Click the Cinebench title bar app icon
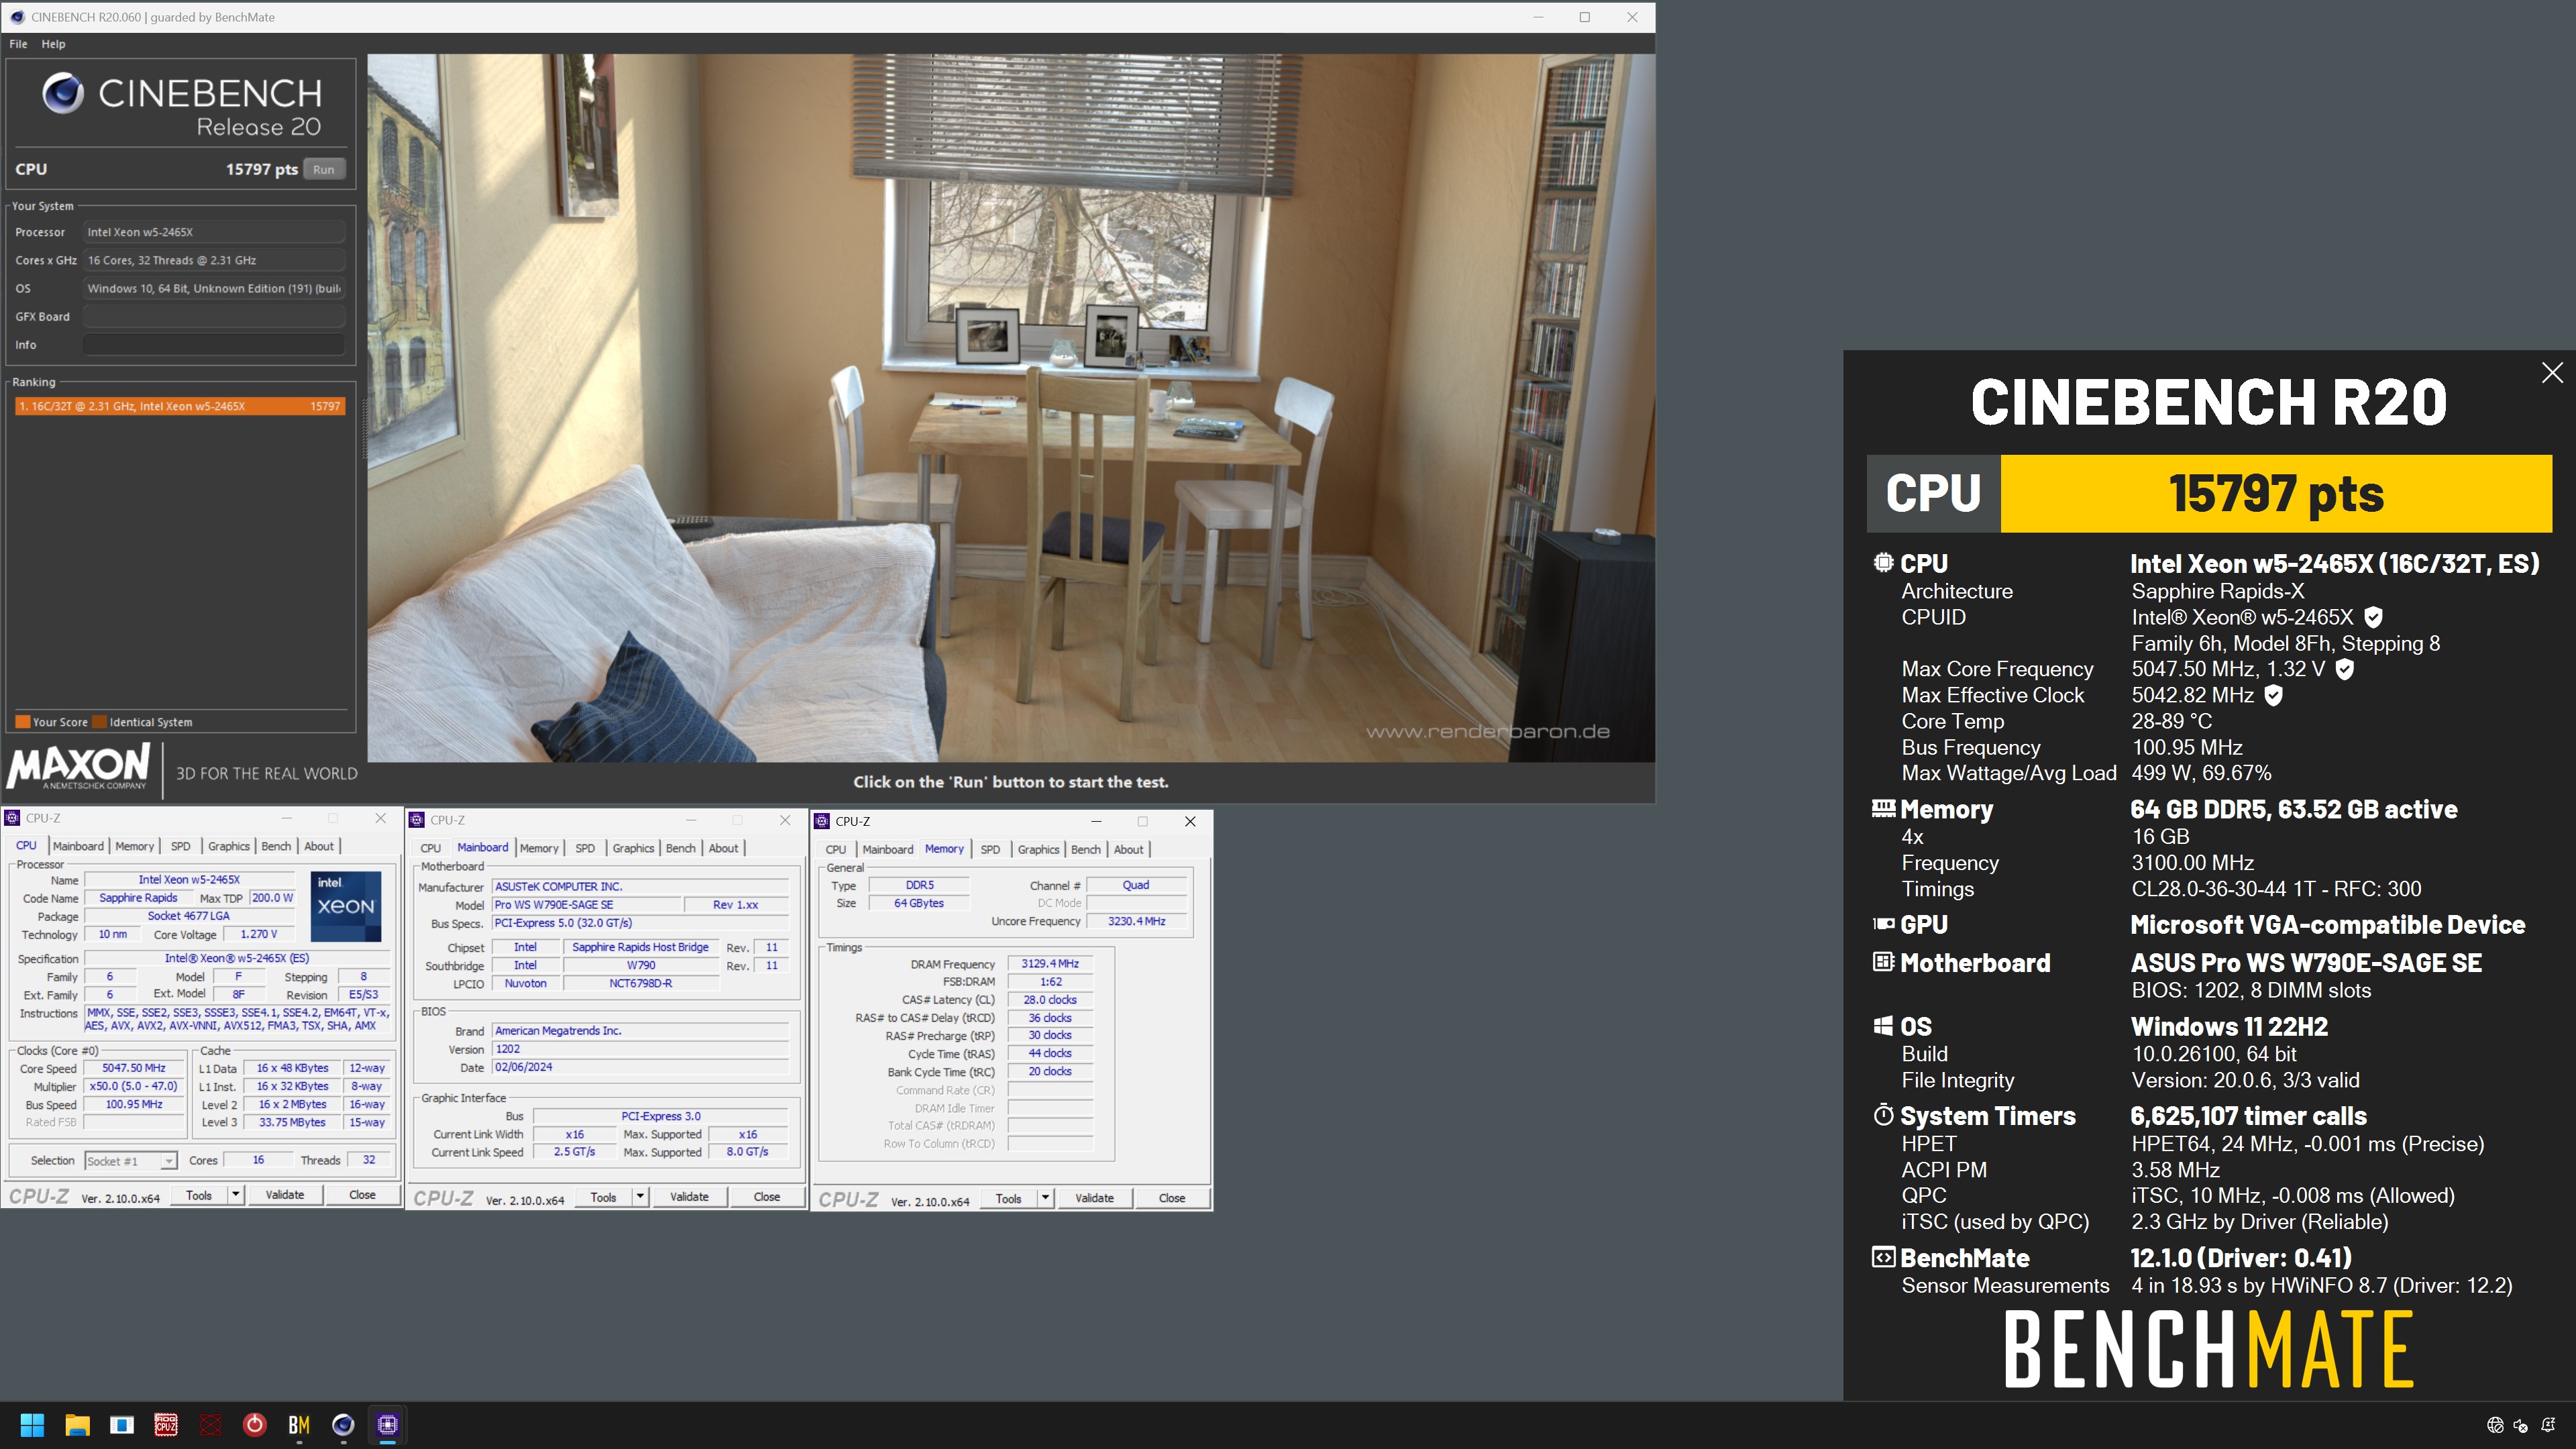The image size is (2576, 1449). click(x=17, y=17)
